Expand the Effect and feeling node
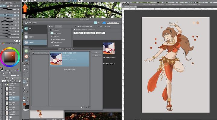 pos(52,39)
